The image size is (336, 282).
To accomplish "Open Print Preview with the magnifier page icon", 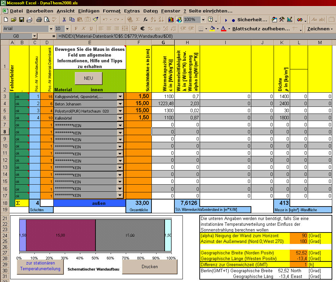I will pos(47,20).
